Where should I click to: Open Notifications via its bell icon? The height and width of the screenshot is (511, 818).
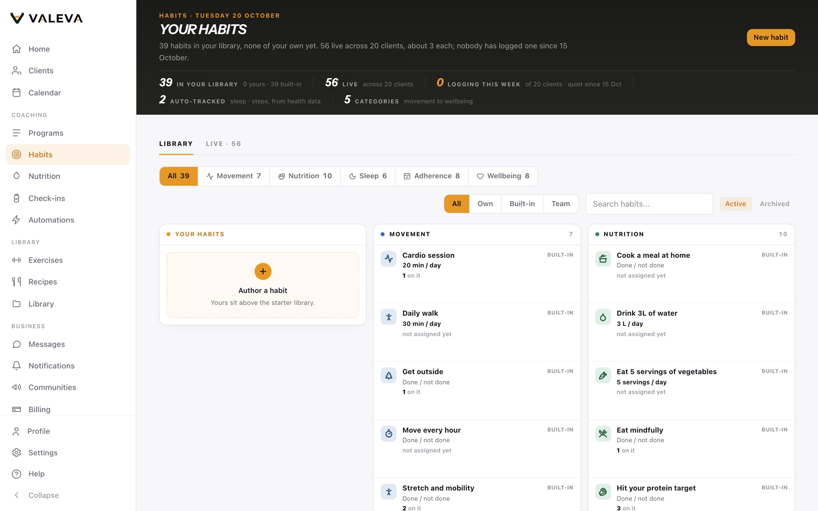[16, 366]
